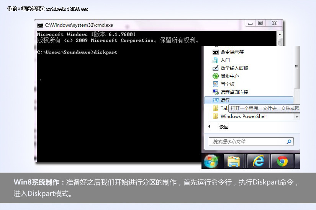Click the magnifier search icon
This screenshot has height=210, width=316.
(x=289, y=142)
